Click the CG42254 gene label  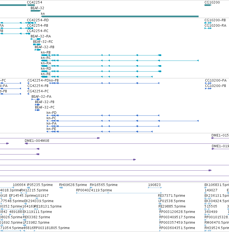pyautogui.click(x=34, y=2)
